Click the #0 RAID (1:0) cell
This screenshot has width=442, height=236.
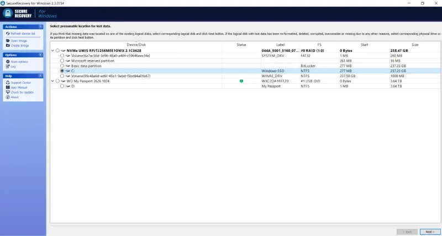click(312, 51)
